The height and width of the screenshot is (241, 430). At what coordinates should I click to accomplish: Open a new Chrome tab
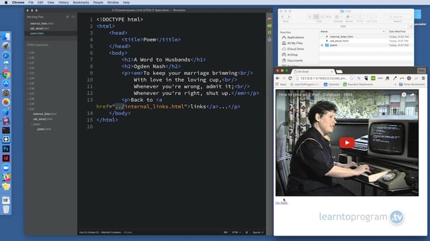[x=339, y=72]
